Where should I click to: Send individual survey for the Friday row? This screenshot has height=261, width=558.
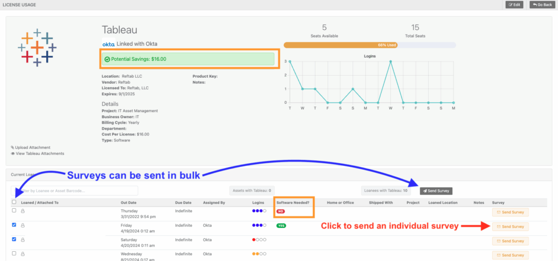(x=510, y=227)
